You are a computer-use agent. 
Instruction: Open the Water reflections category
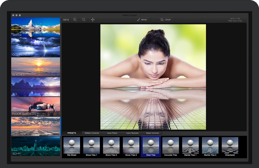coord(36,26)
